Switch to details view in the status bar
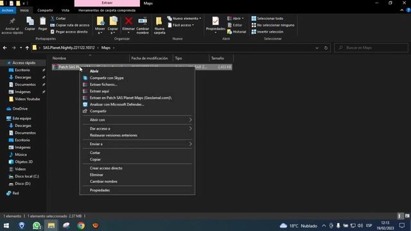 tap(399, 216)
